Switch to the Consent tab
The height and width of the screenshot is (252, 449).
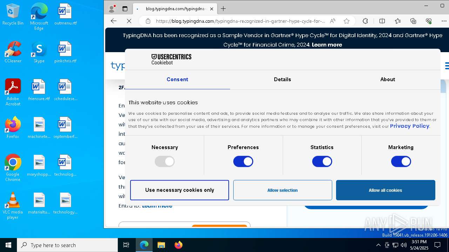click(177, 79)
